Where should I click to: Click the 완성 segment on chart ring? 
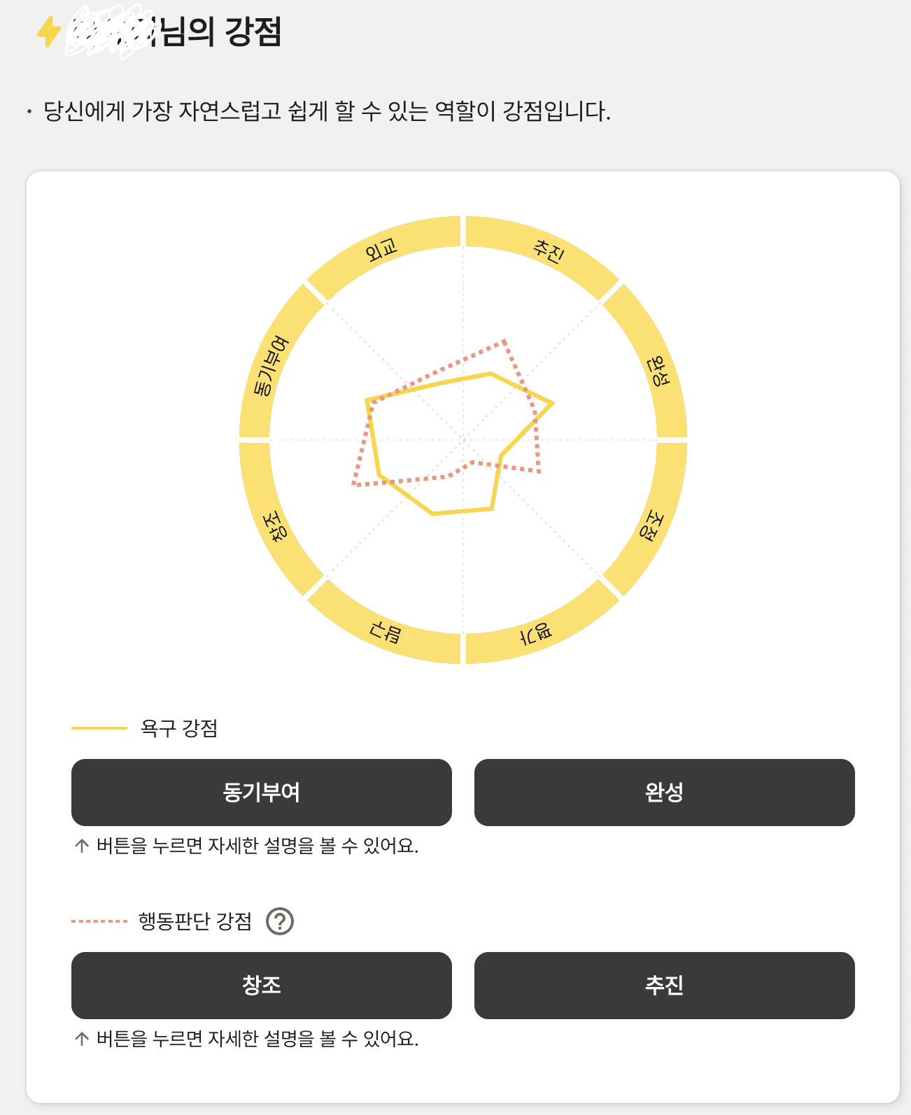point(658,371)
